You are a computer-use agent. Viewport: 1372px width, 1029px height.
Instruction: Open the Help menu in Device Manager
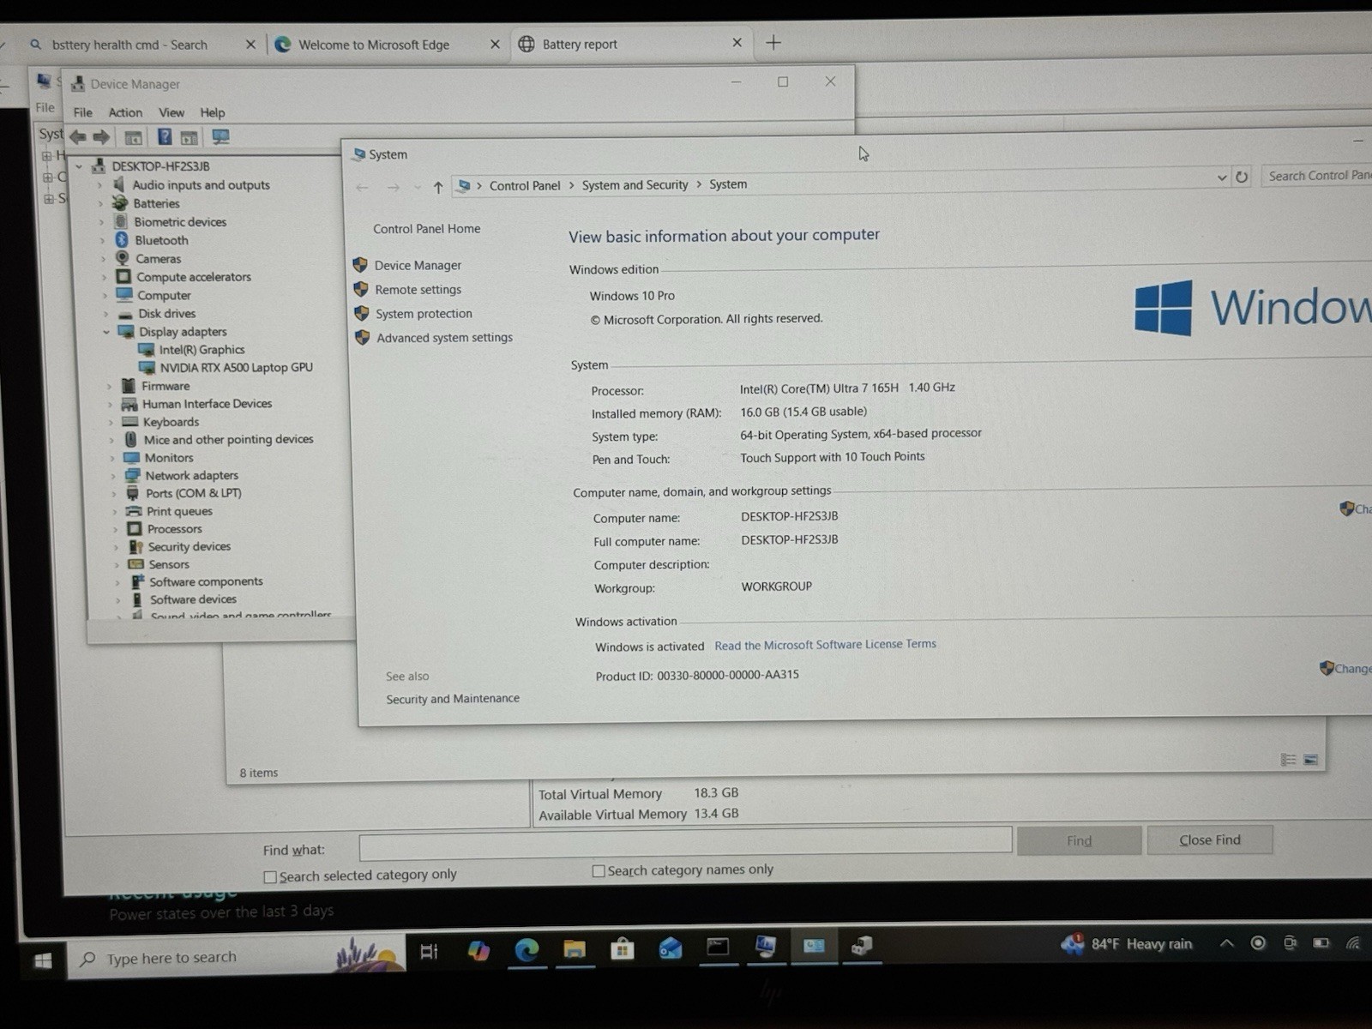[213, 112]
